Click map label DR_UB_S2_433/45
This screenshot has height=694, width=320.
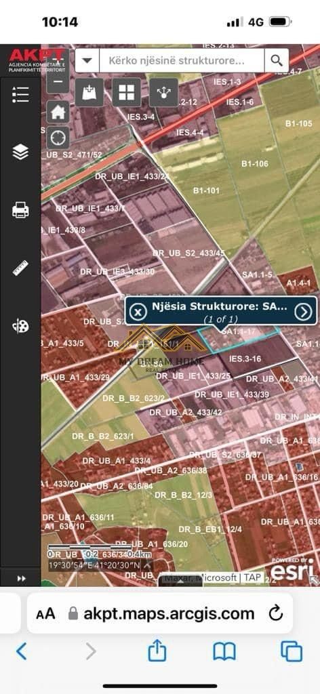click(189, 253)
